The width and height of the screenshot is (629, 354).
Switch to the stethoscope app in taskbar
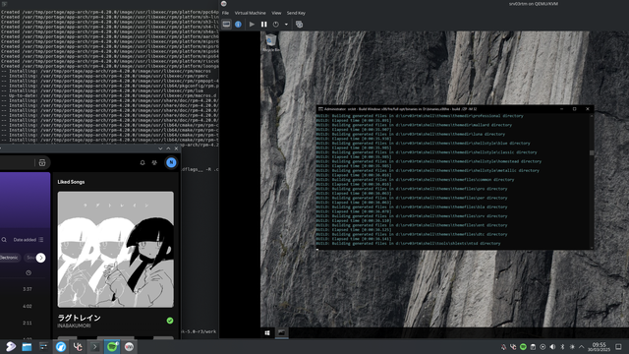pyautogui.click(x=78, y=347)
